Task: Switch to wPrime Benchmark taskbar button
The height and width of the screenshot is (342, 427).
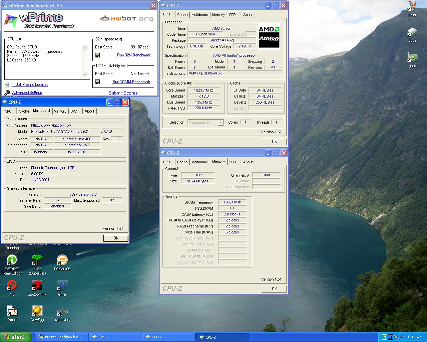Action: tap(61, 337)
